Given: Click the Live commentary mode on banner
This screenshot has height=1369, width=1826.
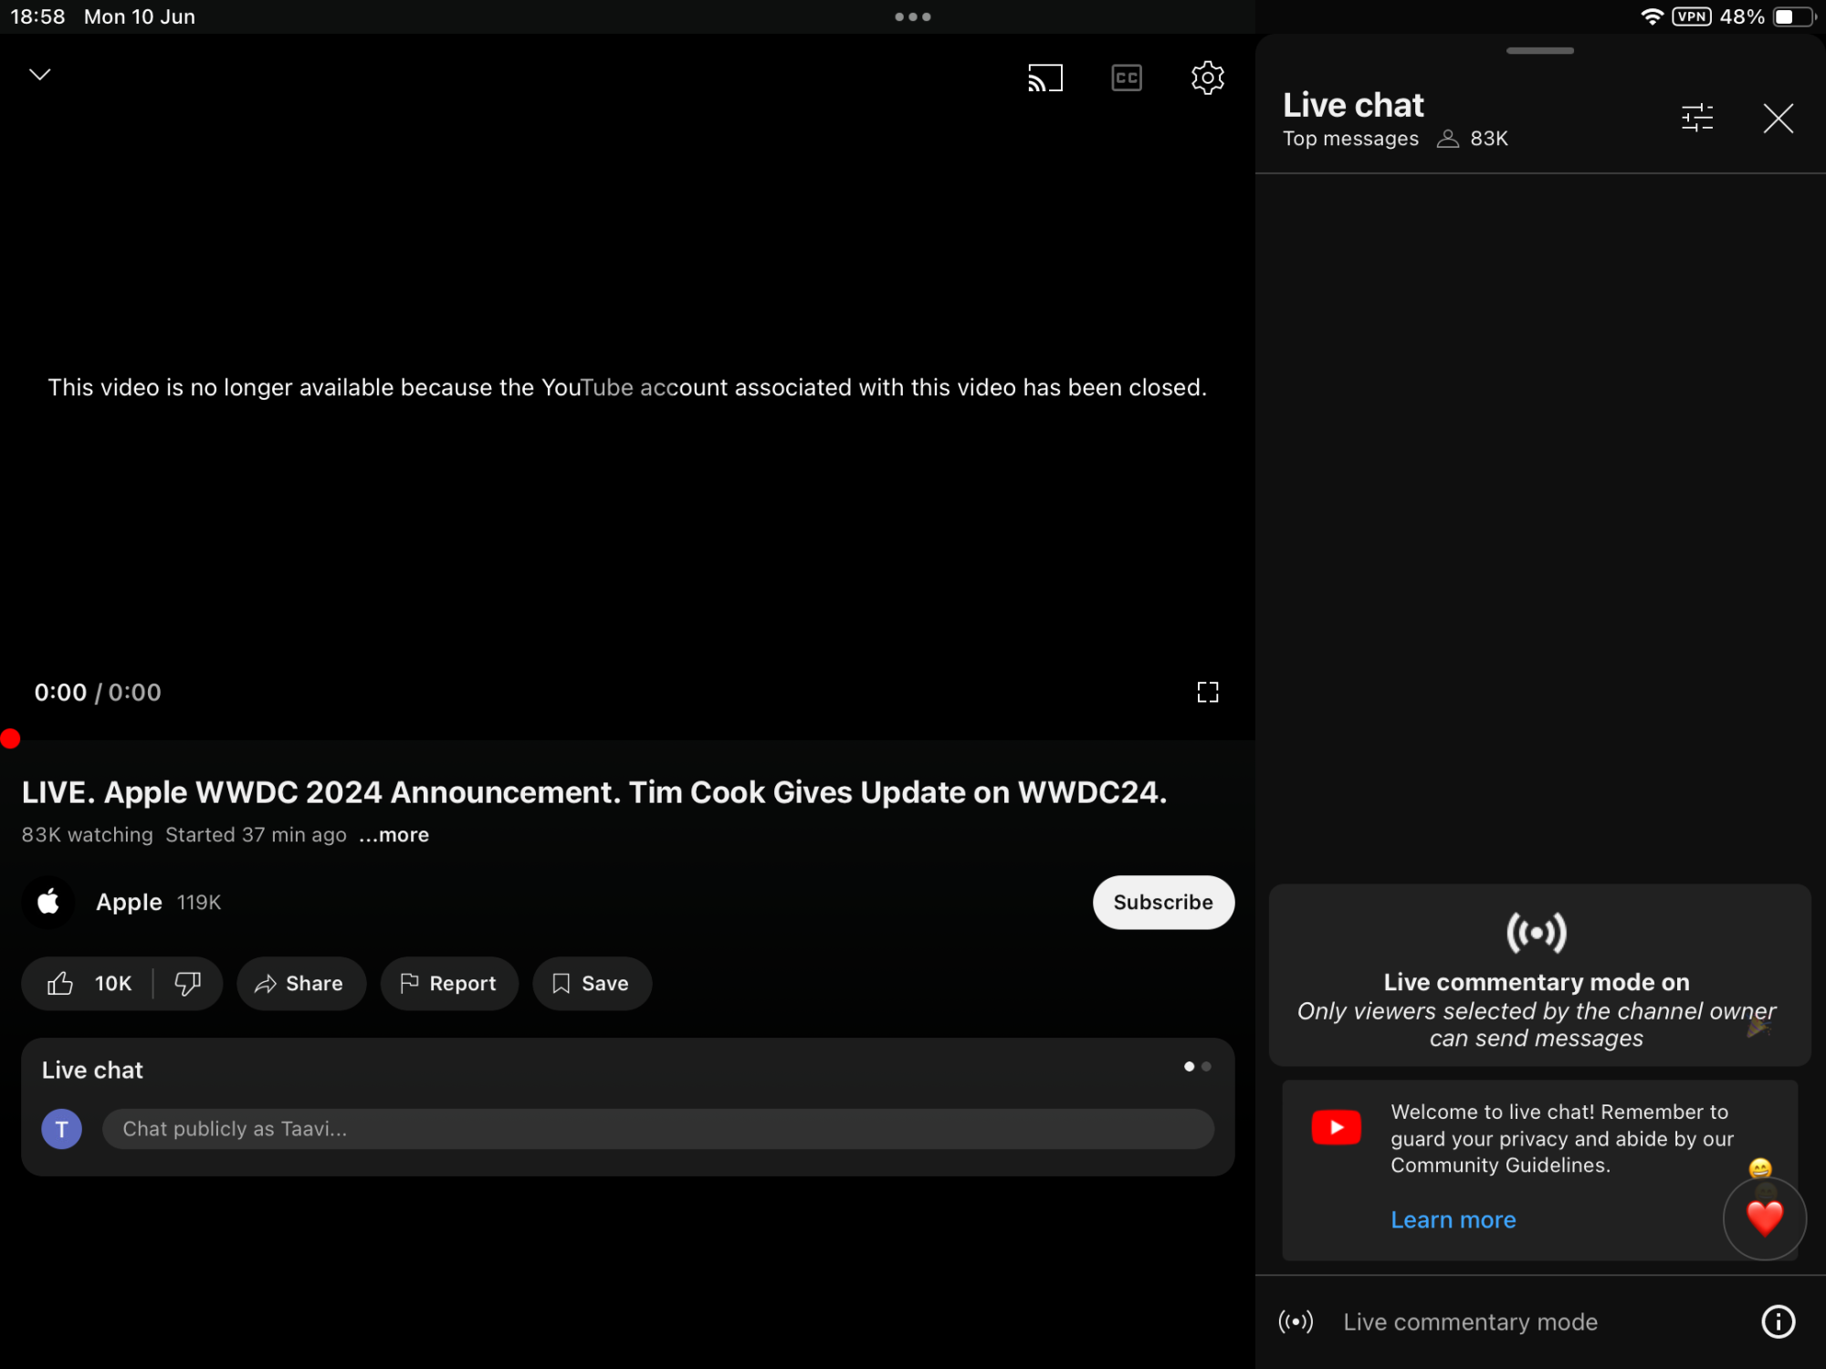Looking at the screenshot, I should (1539, 975).
